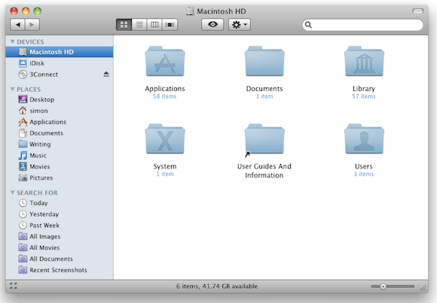Open the simon home folder
The width and height of the screenshot is (437, 303).
coord(59,111)
